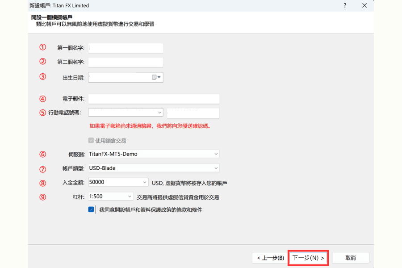Click the help question mark icon
This screenshot has height=268, width=402.
tap(345, 5)
